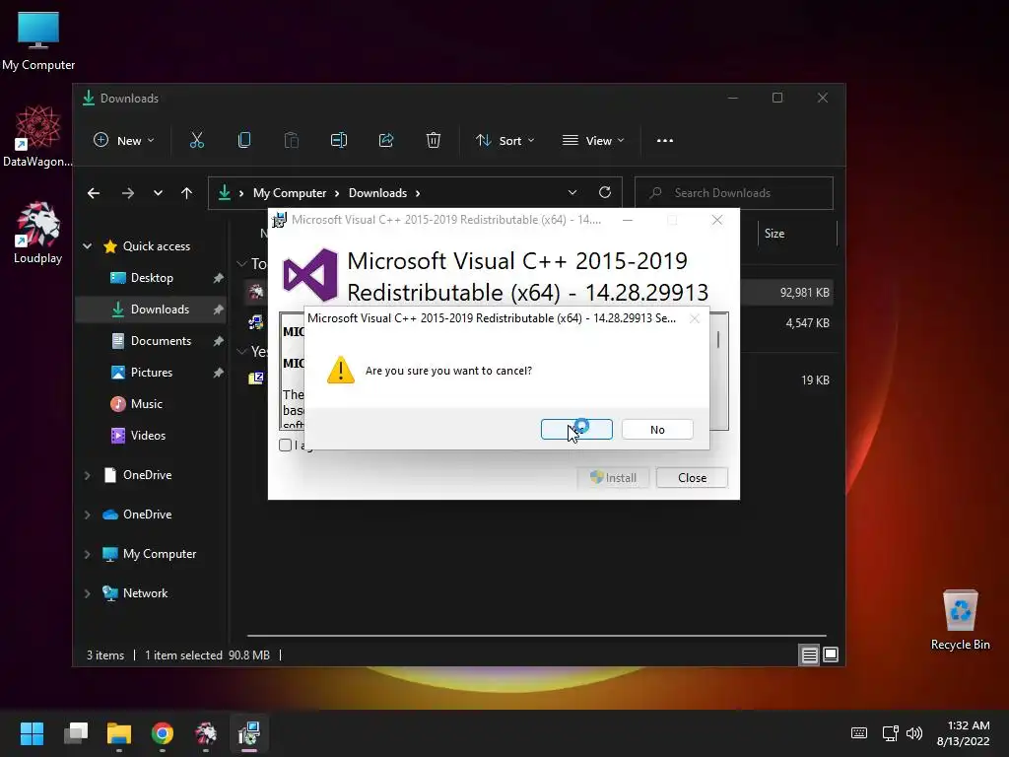Screen dimensions: 1009x757
Task: Switch to details view layout icon
Action: click(810, 655)
